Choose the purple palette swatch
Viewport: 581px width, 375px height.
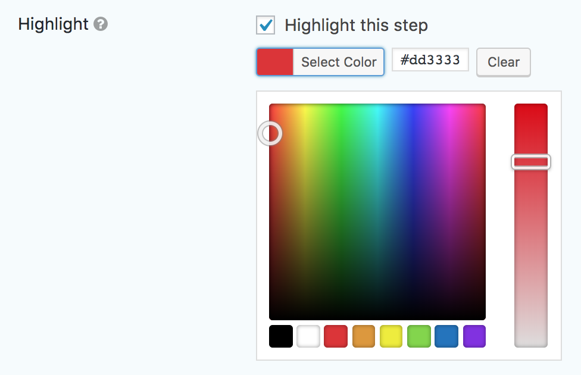click(474, 336)
